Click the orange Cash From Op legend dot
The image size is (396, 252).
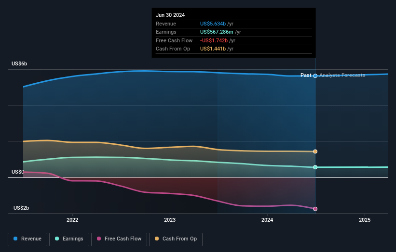(x=157, y=239)
